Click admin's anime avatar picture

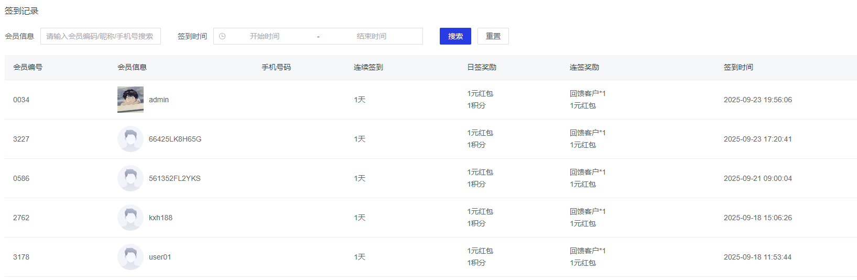tap(131, 100)
